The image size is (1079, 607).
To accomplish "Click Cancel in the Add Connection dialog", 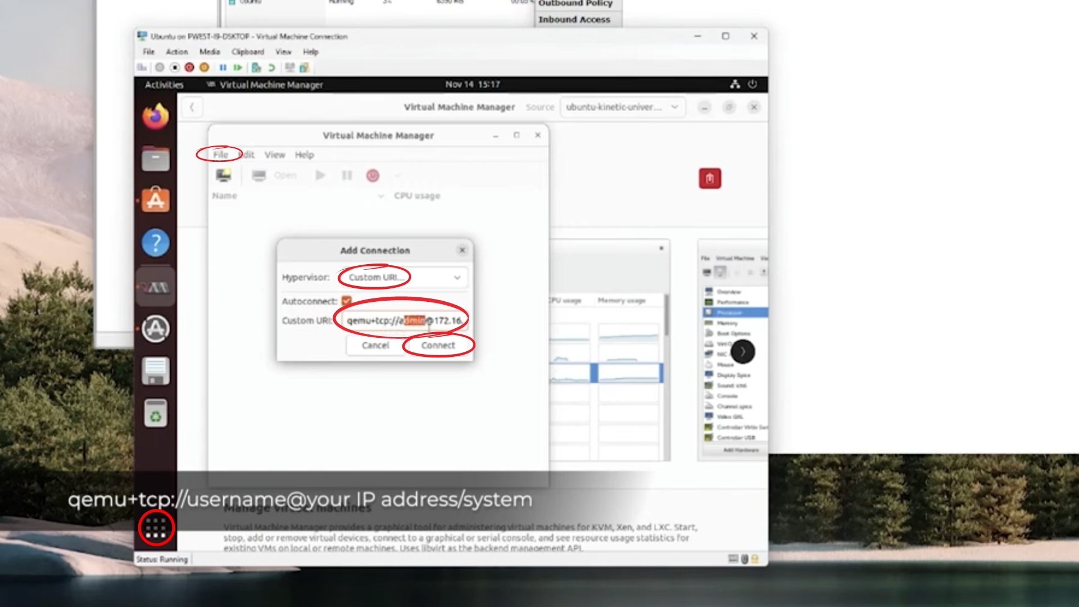I will coord(375,345).
